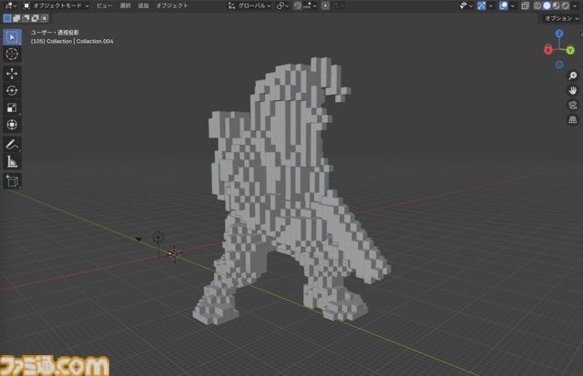Toggle viewport overlays
Image resolution: width=583 pixels, height=376 pixels.
pyautogui.click(x=504, y=5)
